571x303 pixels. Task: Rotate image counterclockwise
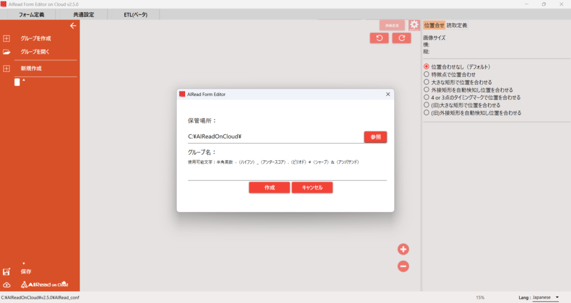click(379, 38)
